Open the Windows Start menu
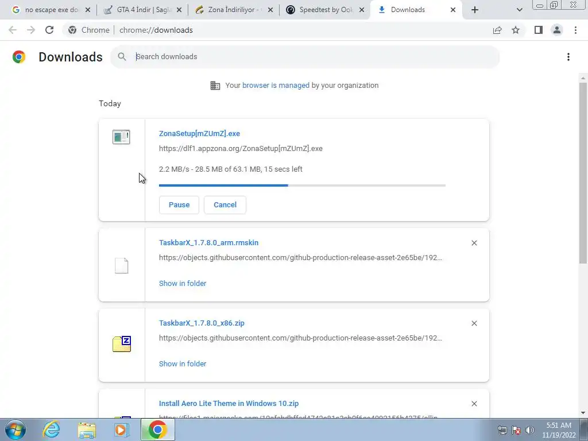Screen dimensions: 588x441 tap(16, 430)
